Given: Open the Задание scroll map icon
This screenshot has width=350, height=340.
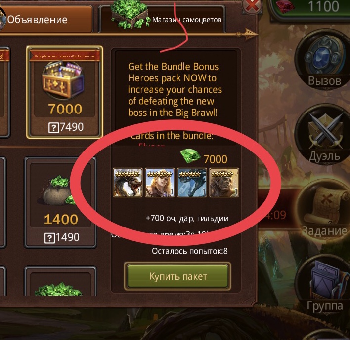Looking at the screenshot, I should pyautogui.click(x=325, y=208).
